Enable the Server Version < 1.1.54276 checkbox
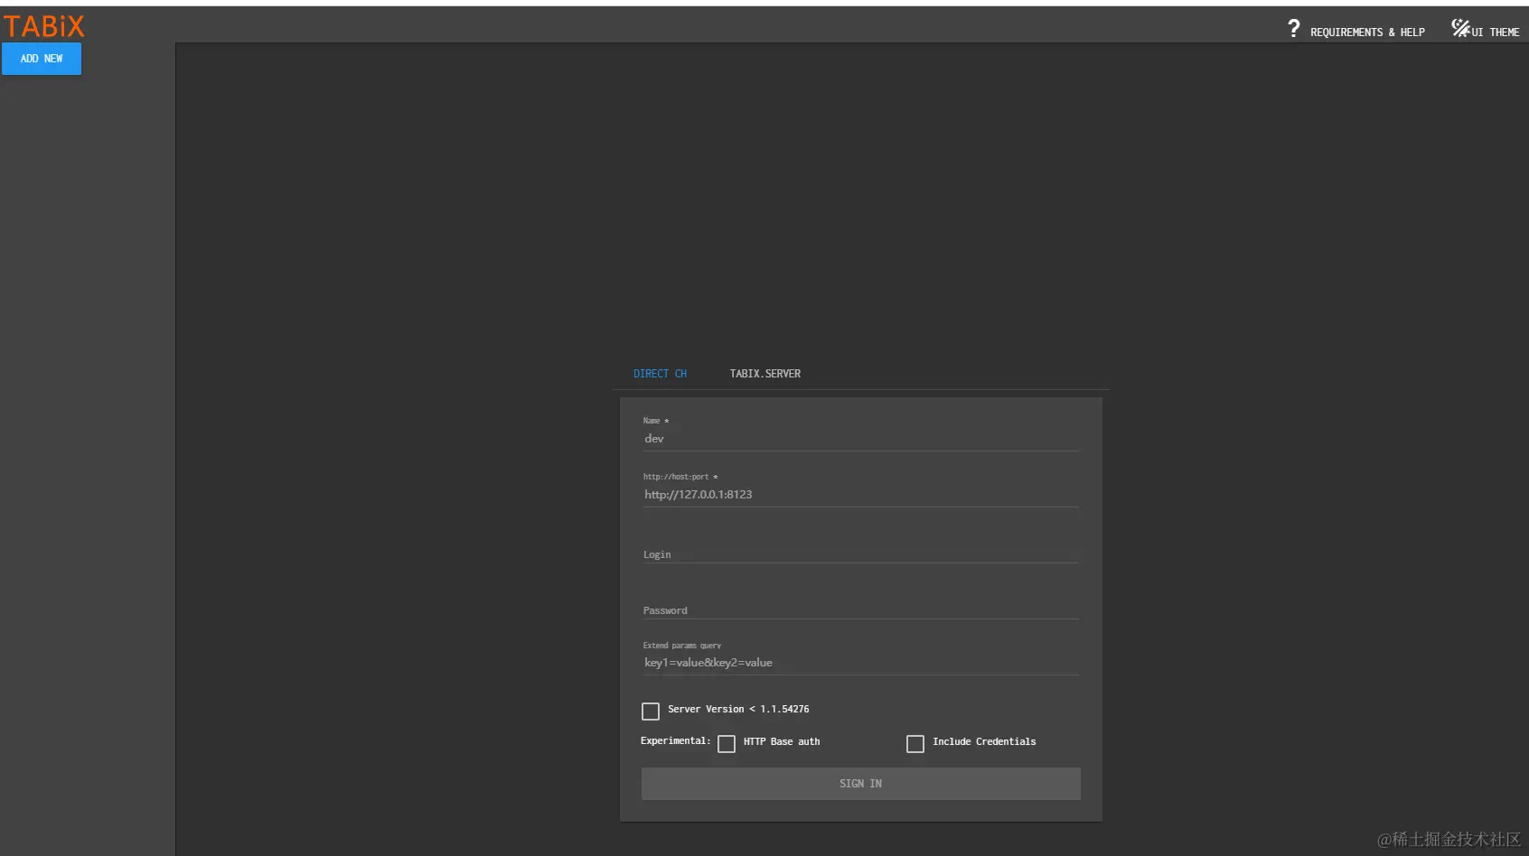 tap(651, 712)
